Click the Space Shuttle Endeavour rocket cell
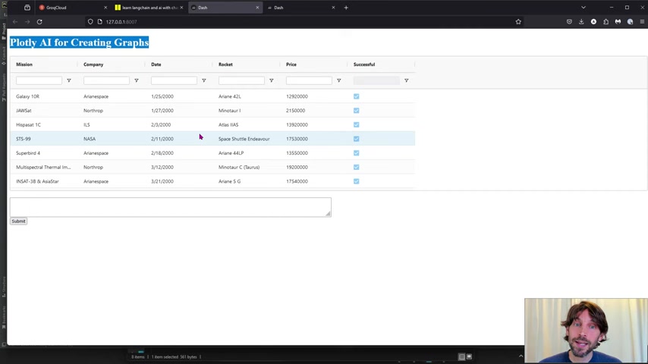648x364 pixels. 247,139
